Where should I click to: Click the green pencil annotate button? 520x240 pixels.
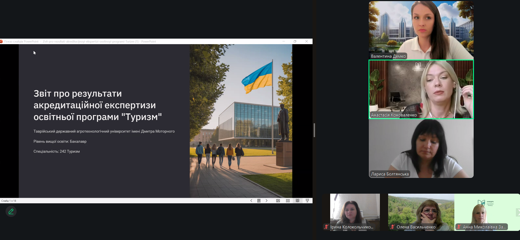pos(11,211)
